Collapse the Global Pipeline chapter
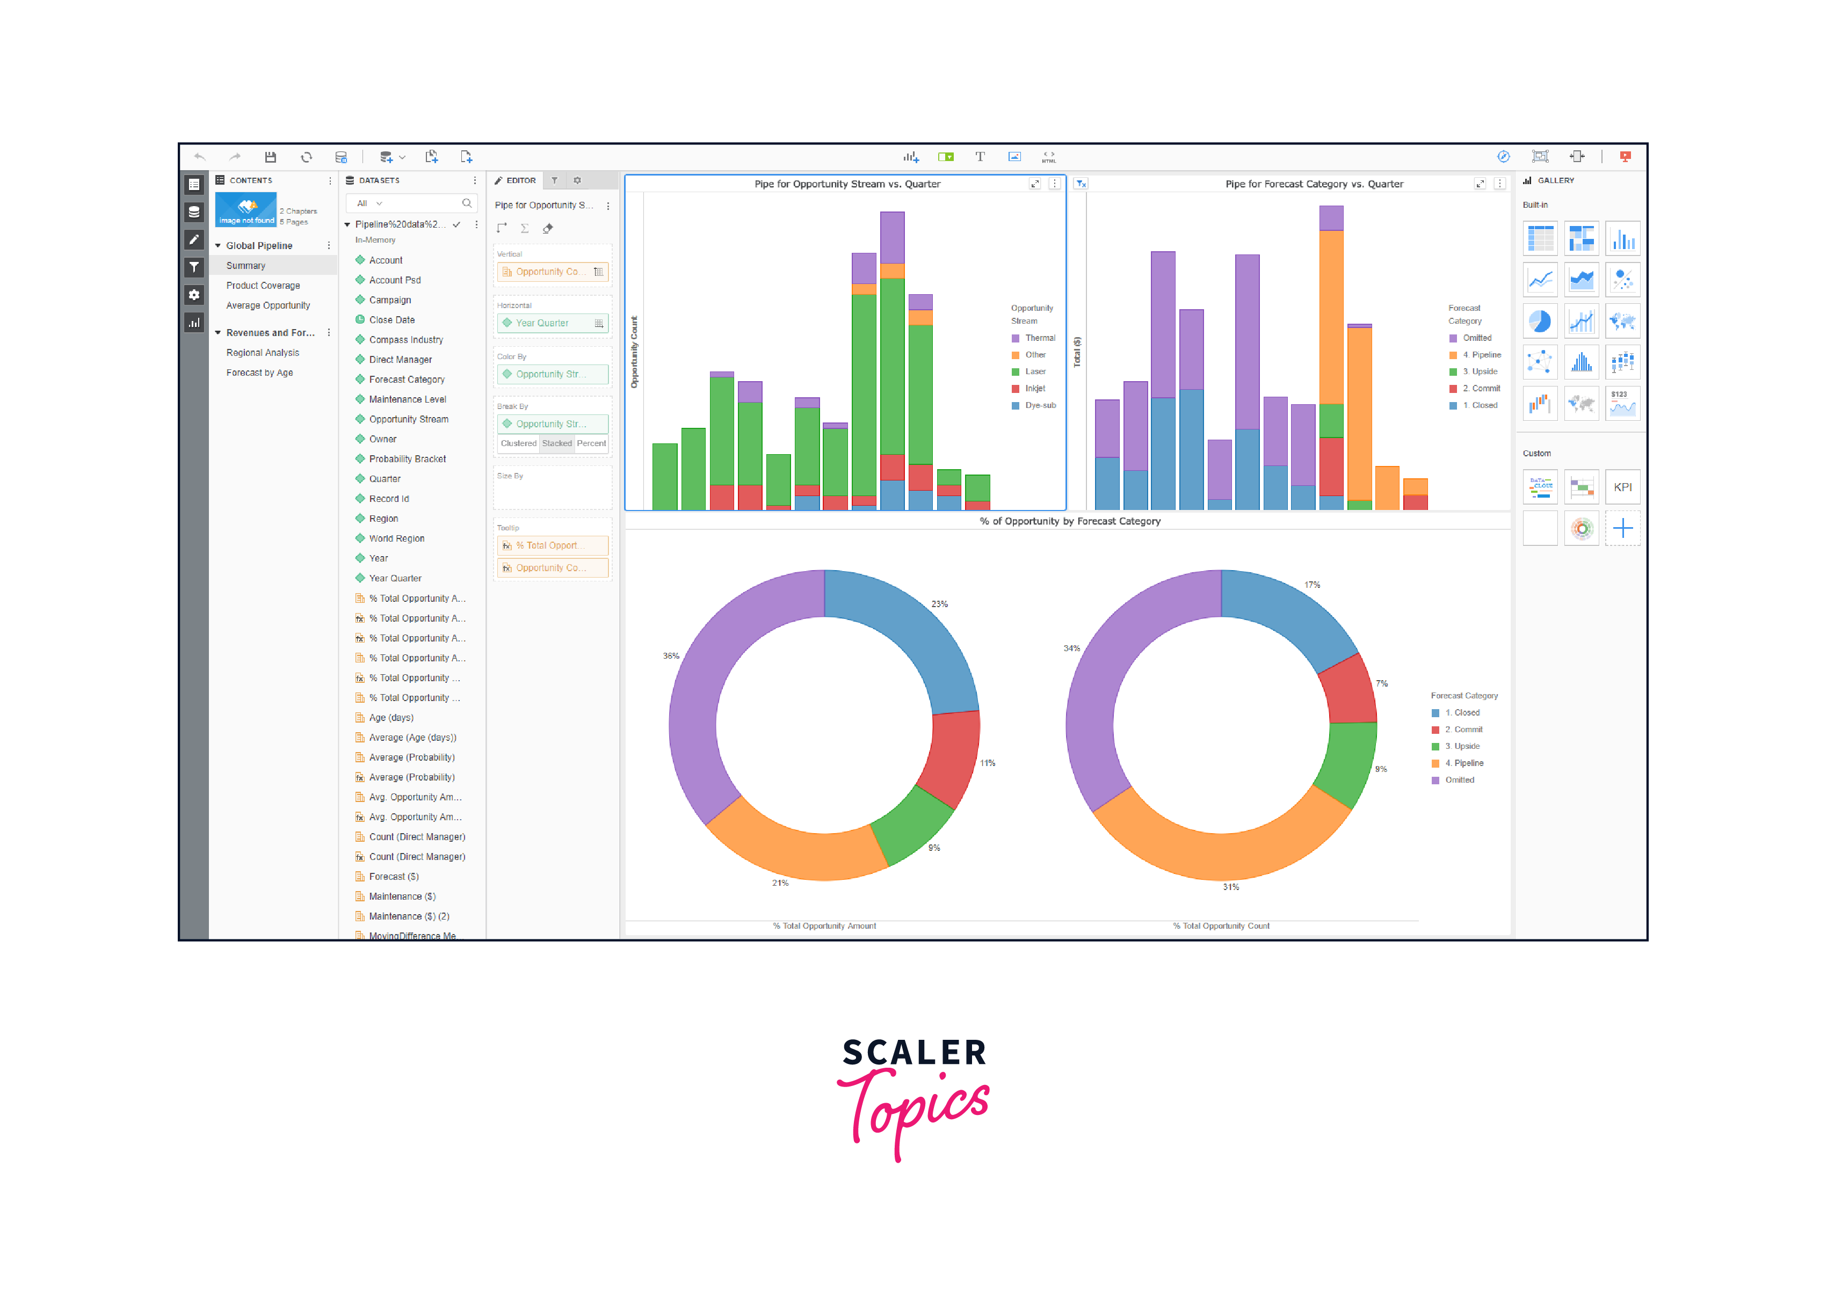1827x1305 pixels. tap(217, 245)
